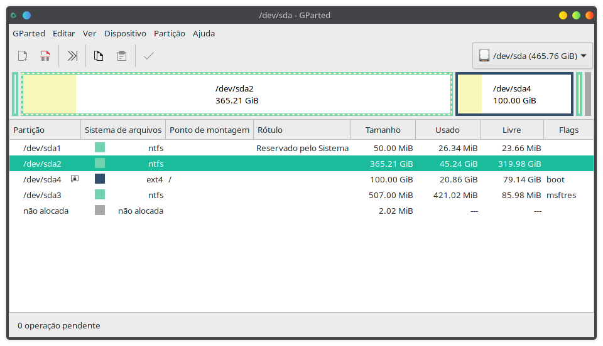The width and height of the screenshot is (603, 346).
Task: Click the Livre column header
Action: pos(512,130)
